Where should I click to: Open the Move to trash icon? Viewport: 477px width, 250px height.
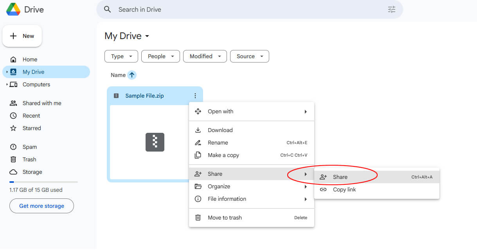pyautogui.click(x=199, y=218)
